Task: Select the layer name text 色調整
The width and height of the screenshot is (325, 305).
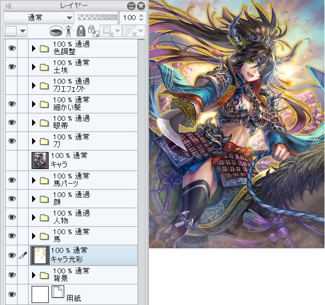Action: click(x=65, y=52)
